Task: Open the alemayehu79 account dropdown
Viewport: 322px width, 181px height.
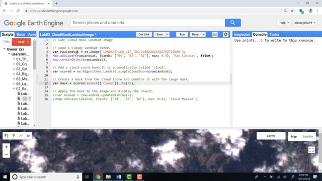Action: click(x=305, y=23)
